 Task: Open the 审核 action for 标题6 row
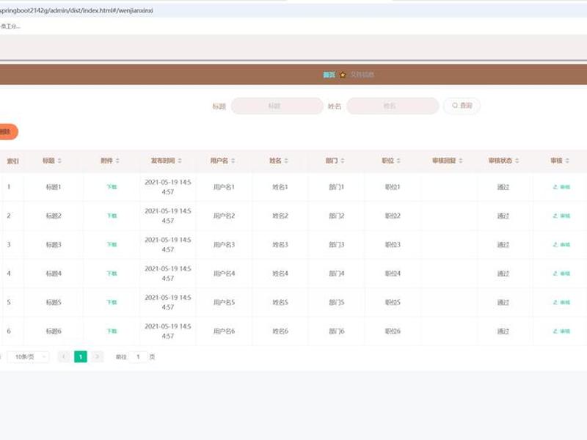pos(561,331)
